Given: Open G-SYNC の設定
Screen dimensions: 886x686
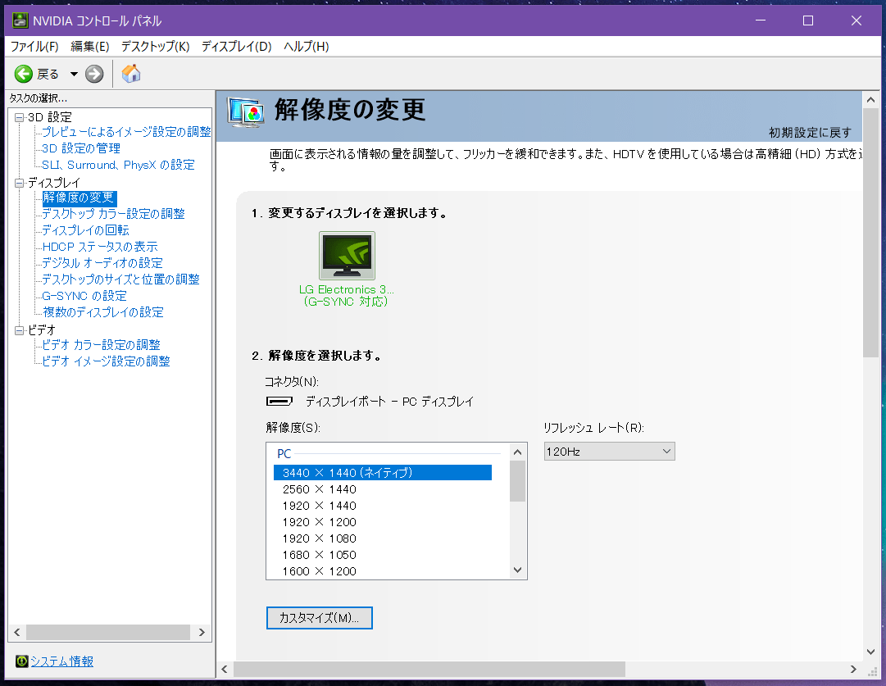Looking at the screenshot, I should point(84,296).
